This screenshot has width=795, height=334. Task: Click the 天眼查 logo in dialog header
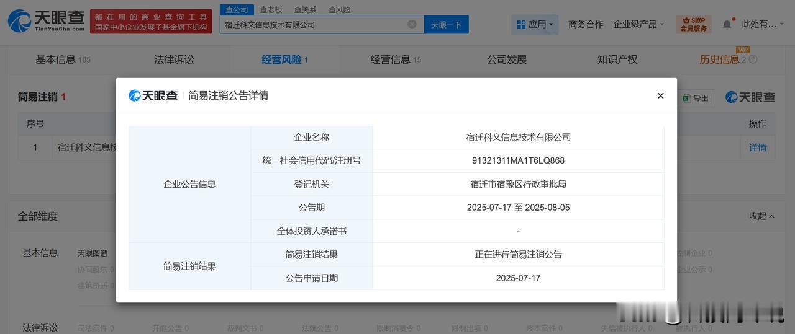coord(153,95)
